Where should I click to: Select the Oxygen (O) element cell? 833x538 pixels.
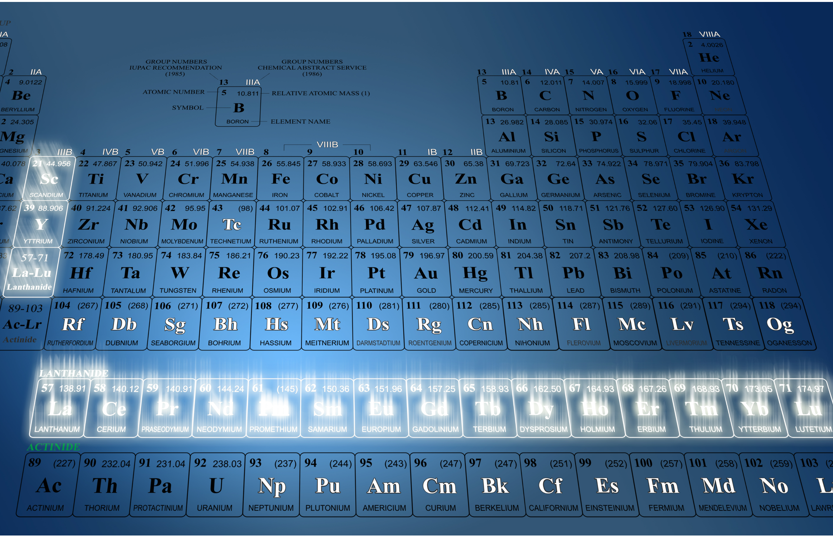(x=632, y=95)
